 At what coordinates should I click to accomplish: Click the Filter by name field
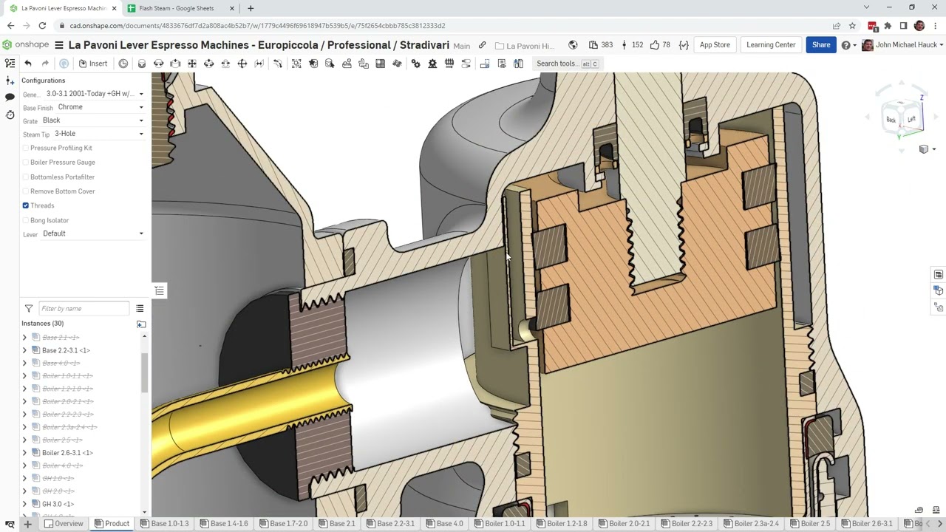click(x=83, y=308)
